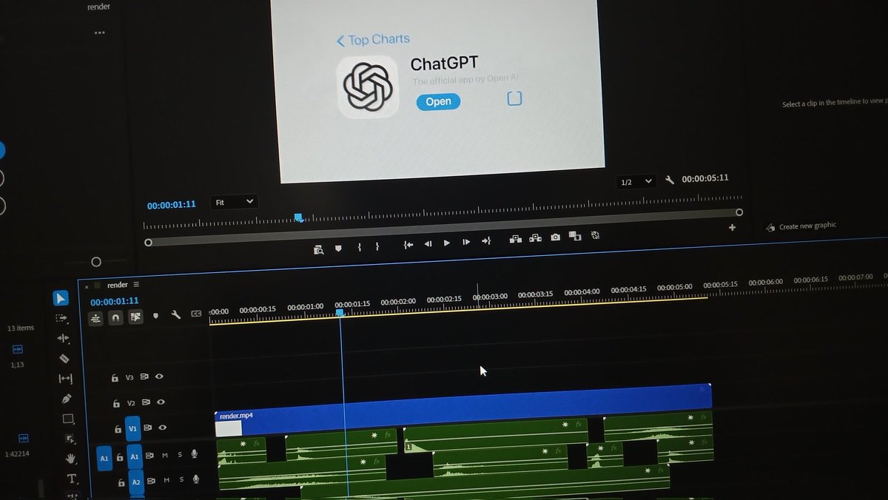Click Top Charts back link in preview
This screenshot has width=888, height=500.
(373, 40)
